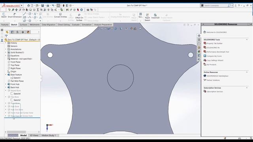Select the Line sketch tool
Viewport: 253px width, 142px height.
[25, 14]
